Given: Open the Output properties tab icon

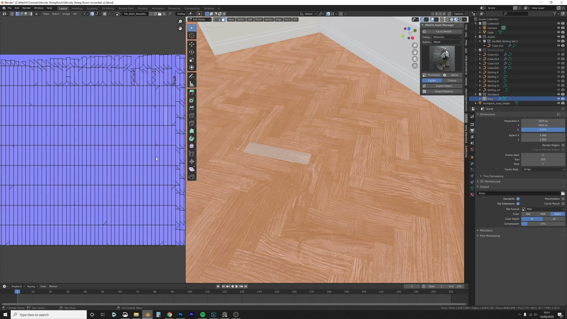Looking at the screenshot, I should coord(472,131).
